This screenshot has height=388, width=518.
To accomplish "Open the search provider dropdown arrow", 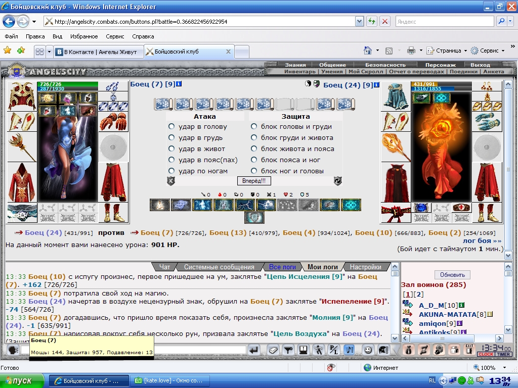I will point(510,21).
